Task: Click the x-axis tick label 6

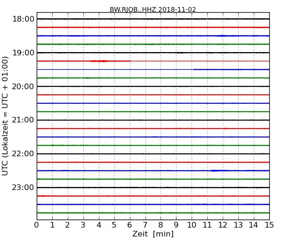Action: pyautogui.click(x=129, y=225)
